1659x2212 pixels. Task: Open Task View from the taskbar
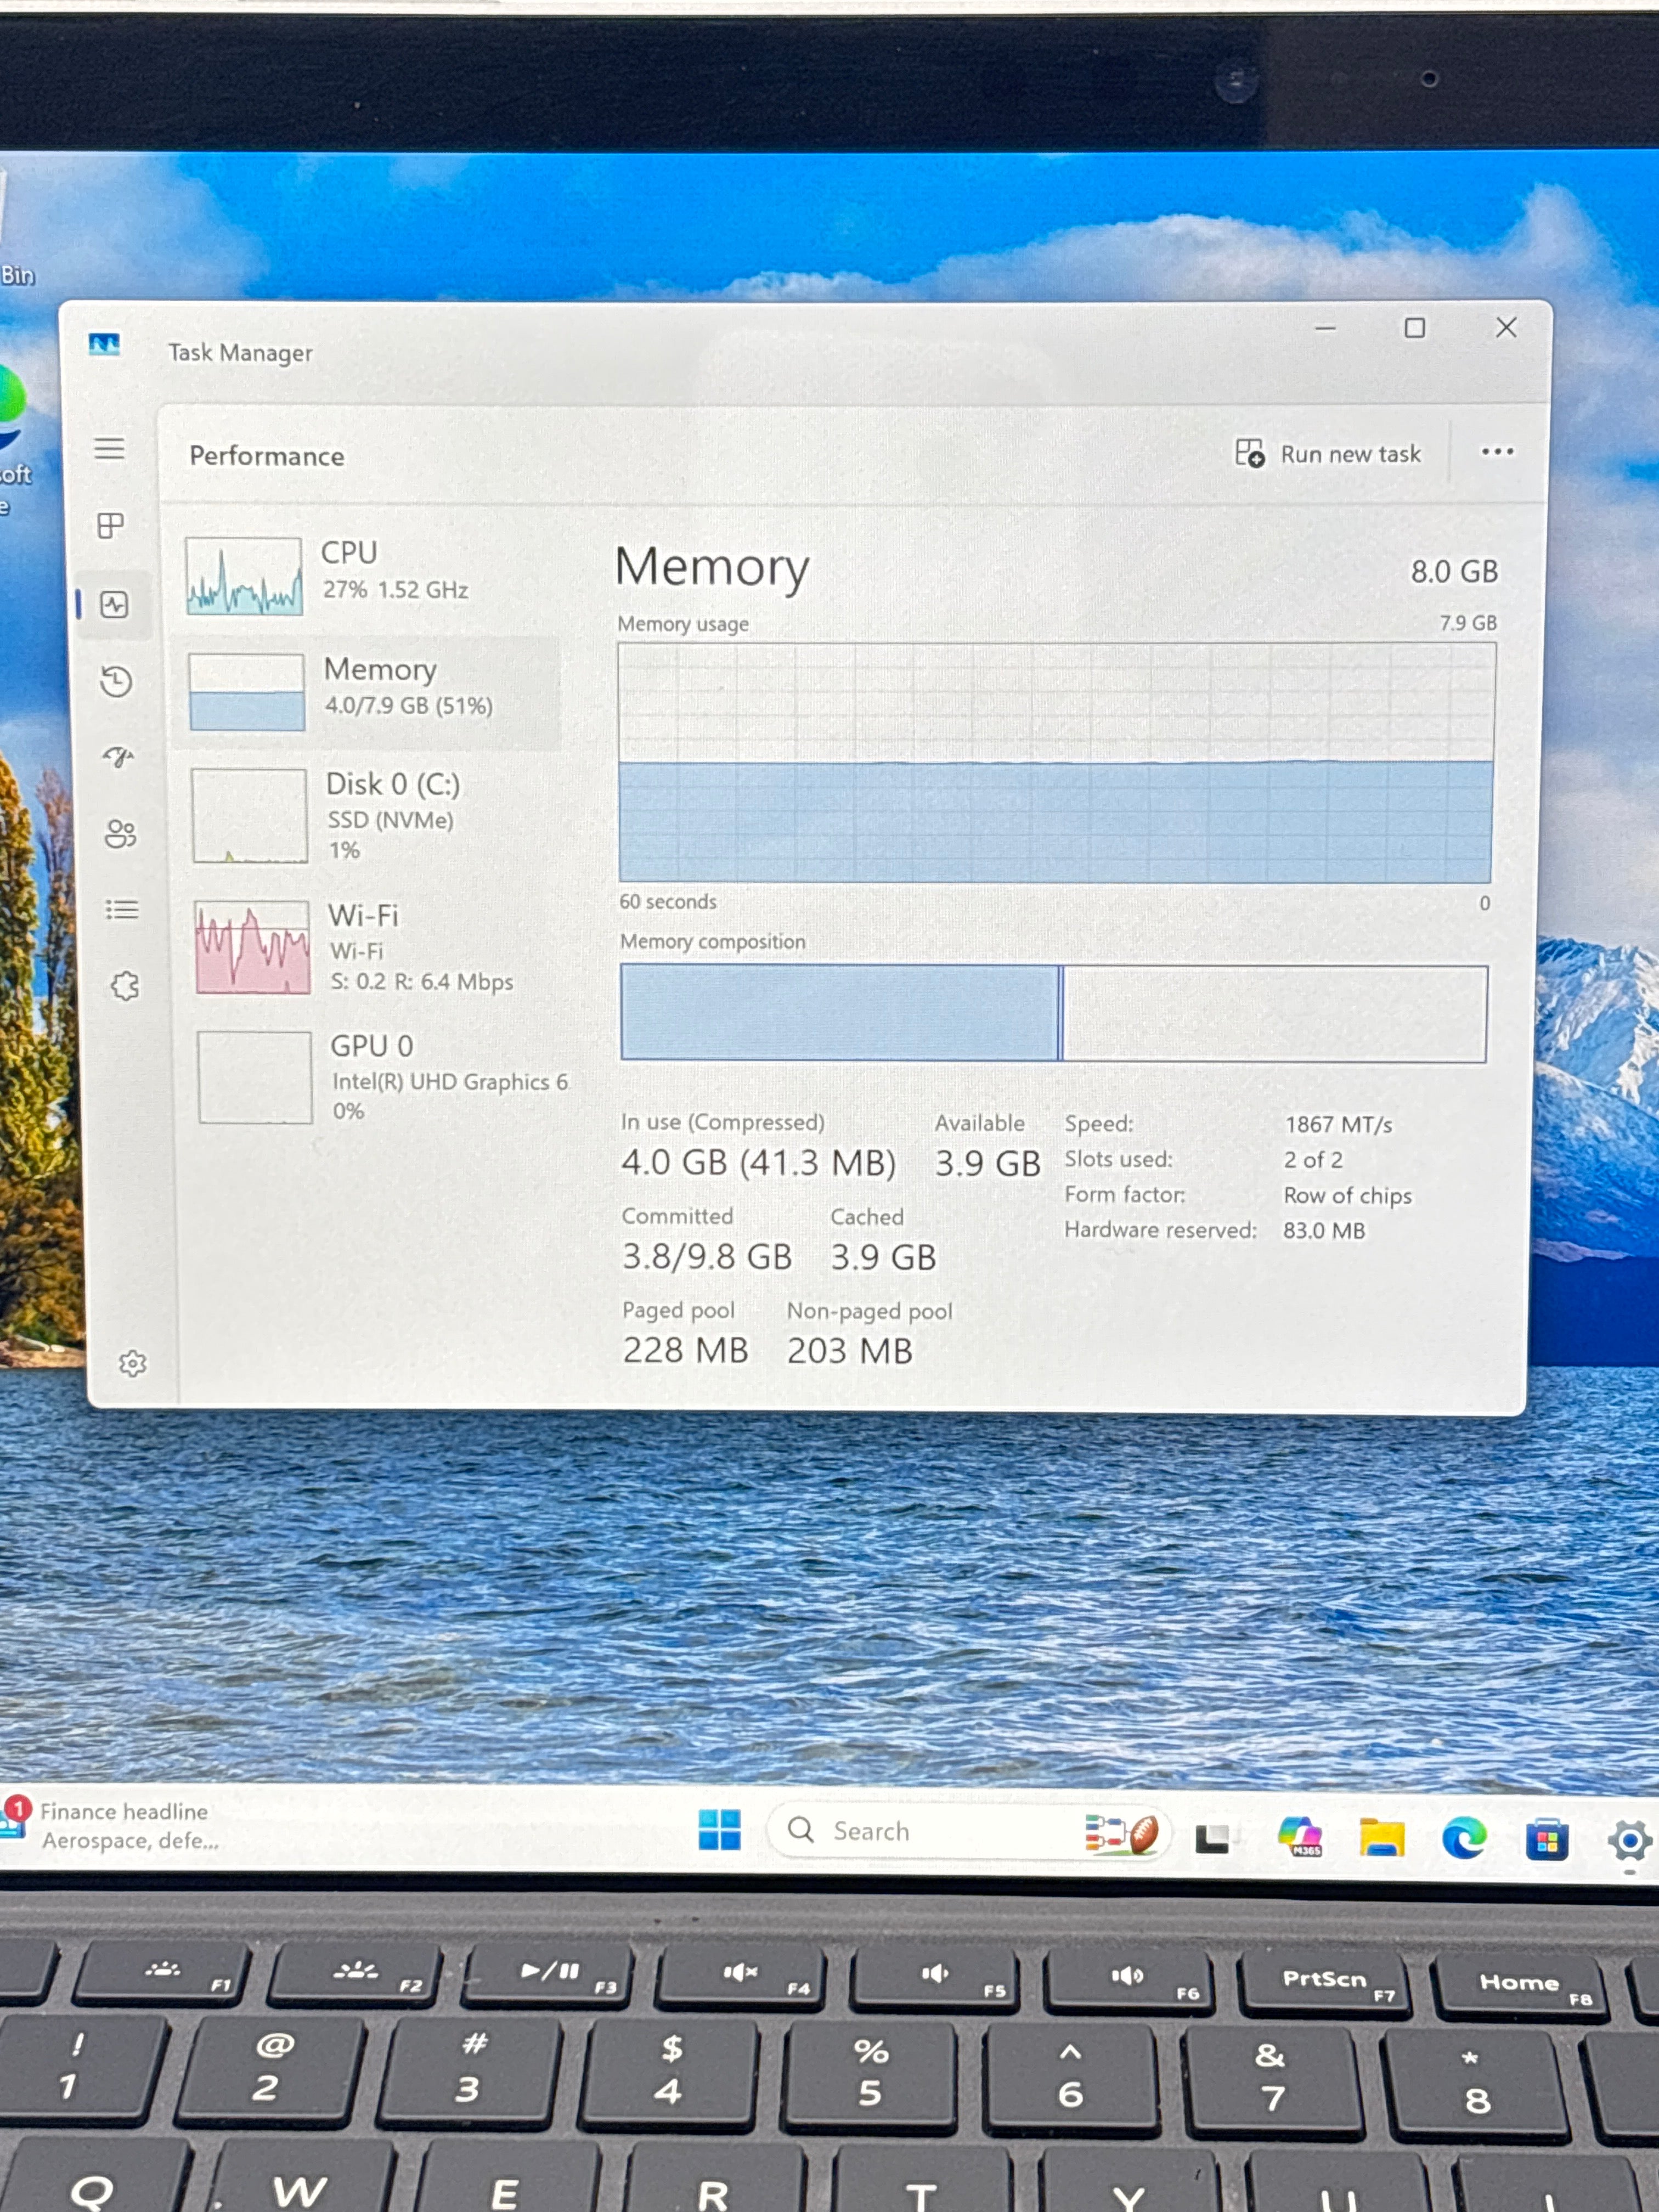tap(1212, 1838)
